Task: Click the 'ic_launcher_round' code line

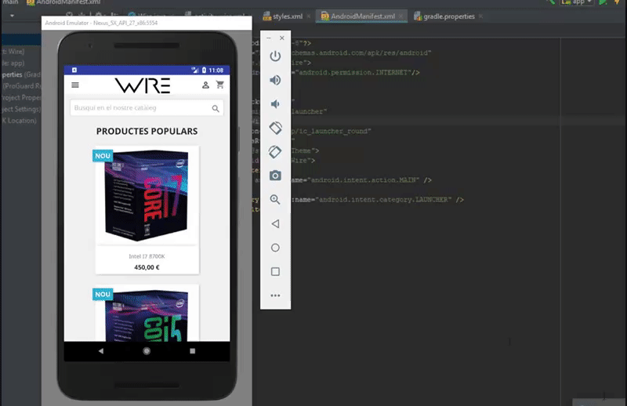Action: [331, 131]
